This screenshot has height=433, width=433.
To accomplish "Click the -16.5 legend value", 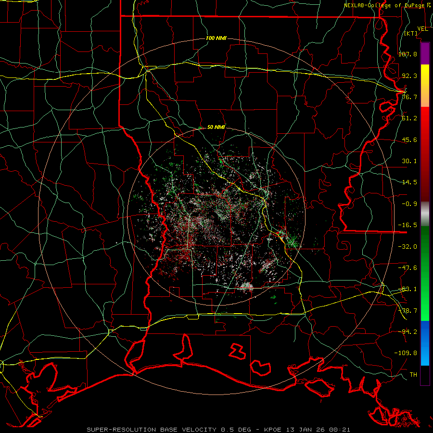I will tap(408, 225).
